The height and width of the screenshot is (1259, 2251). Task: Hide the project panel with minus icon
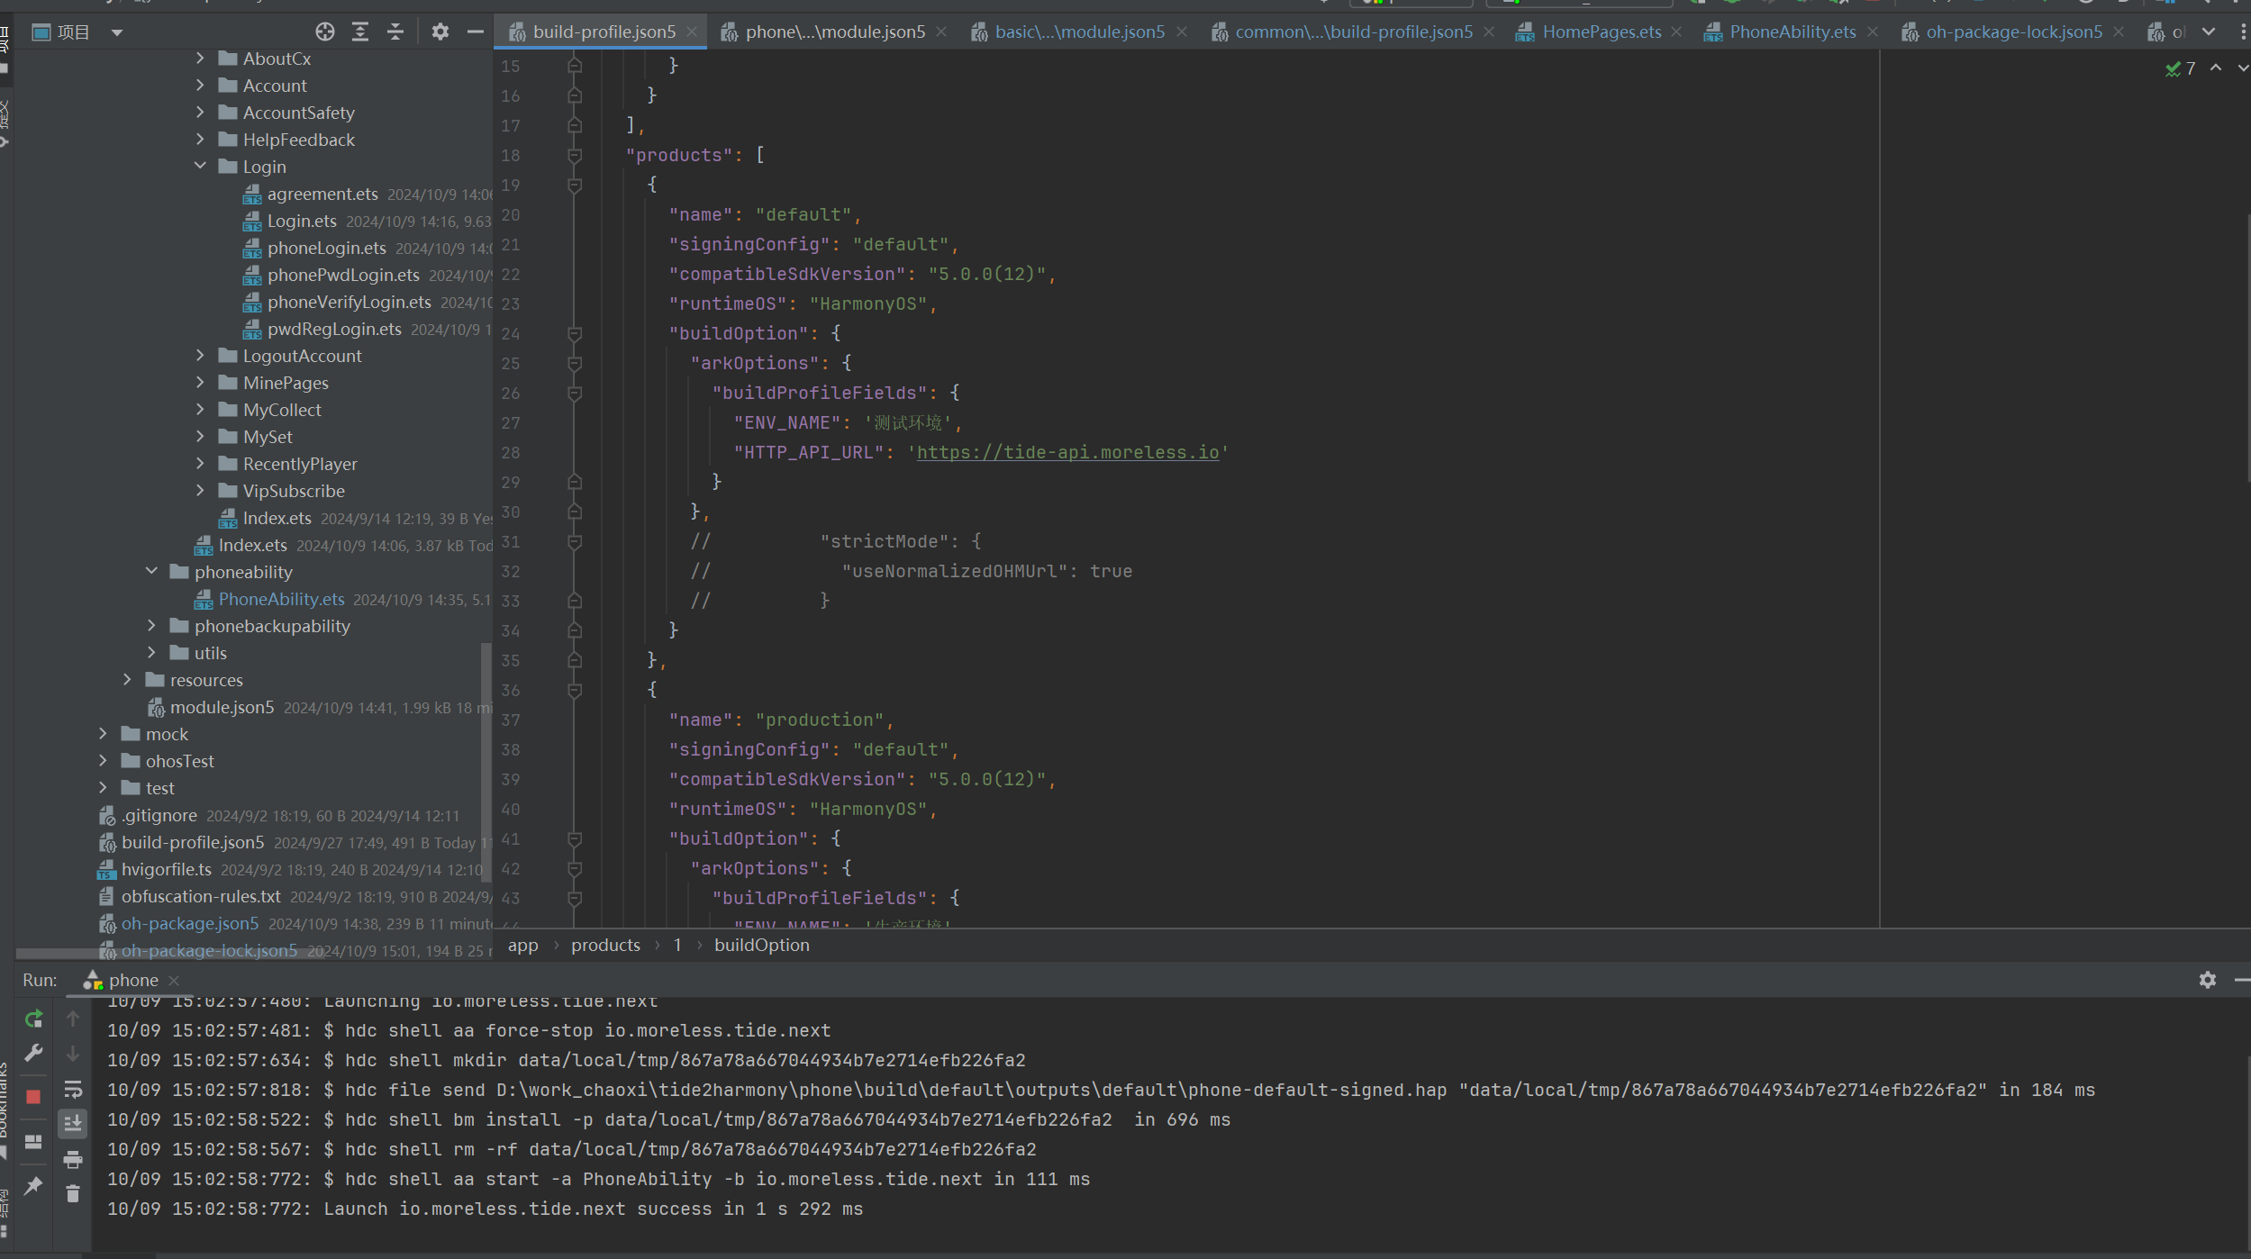tap(476, 32)
